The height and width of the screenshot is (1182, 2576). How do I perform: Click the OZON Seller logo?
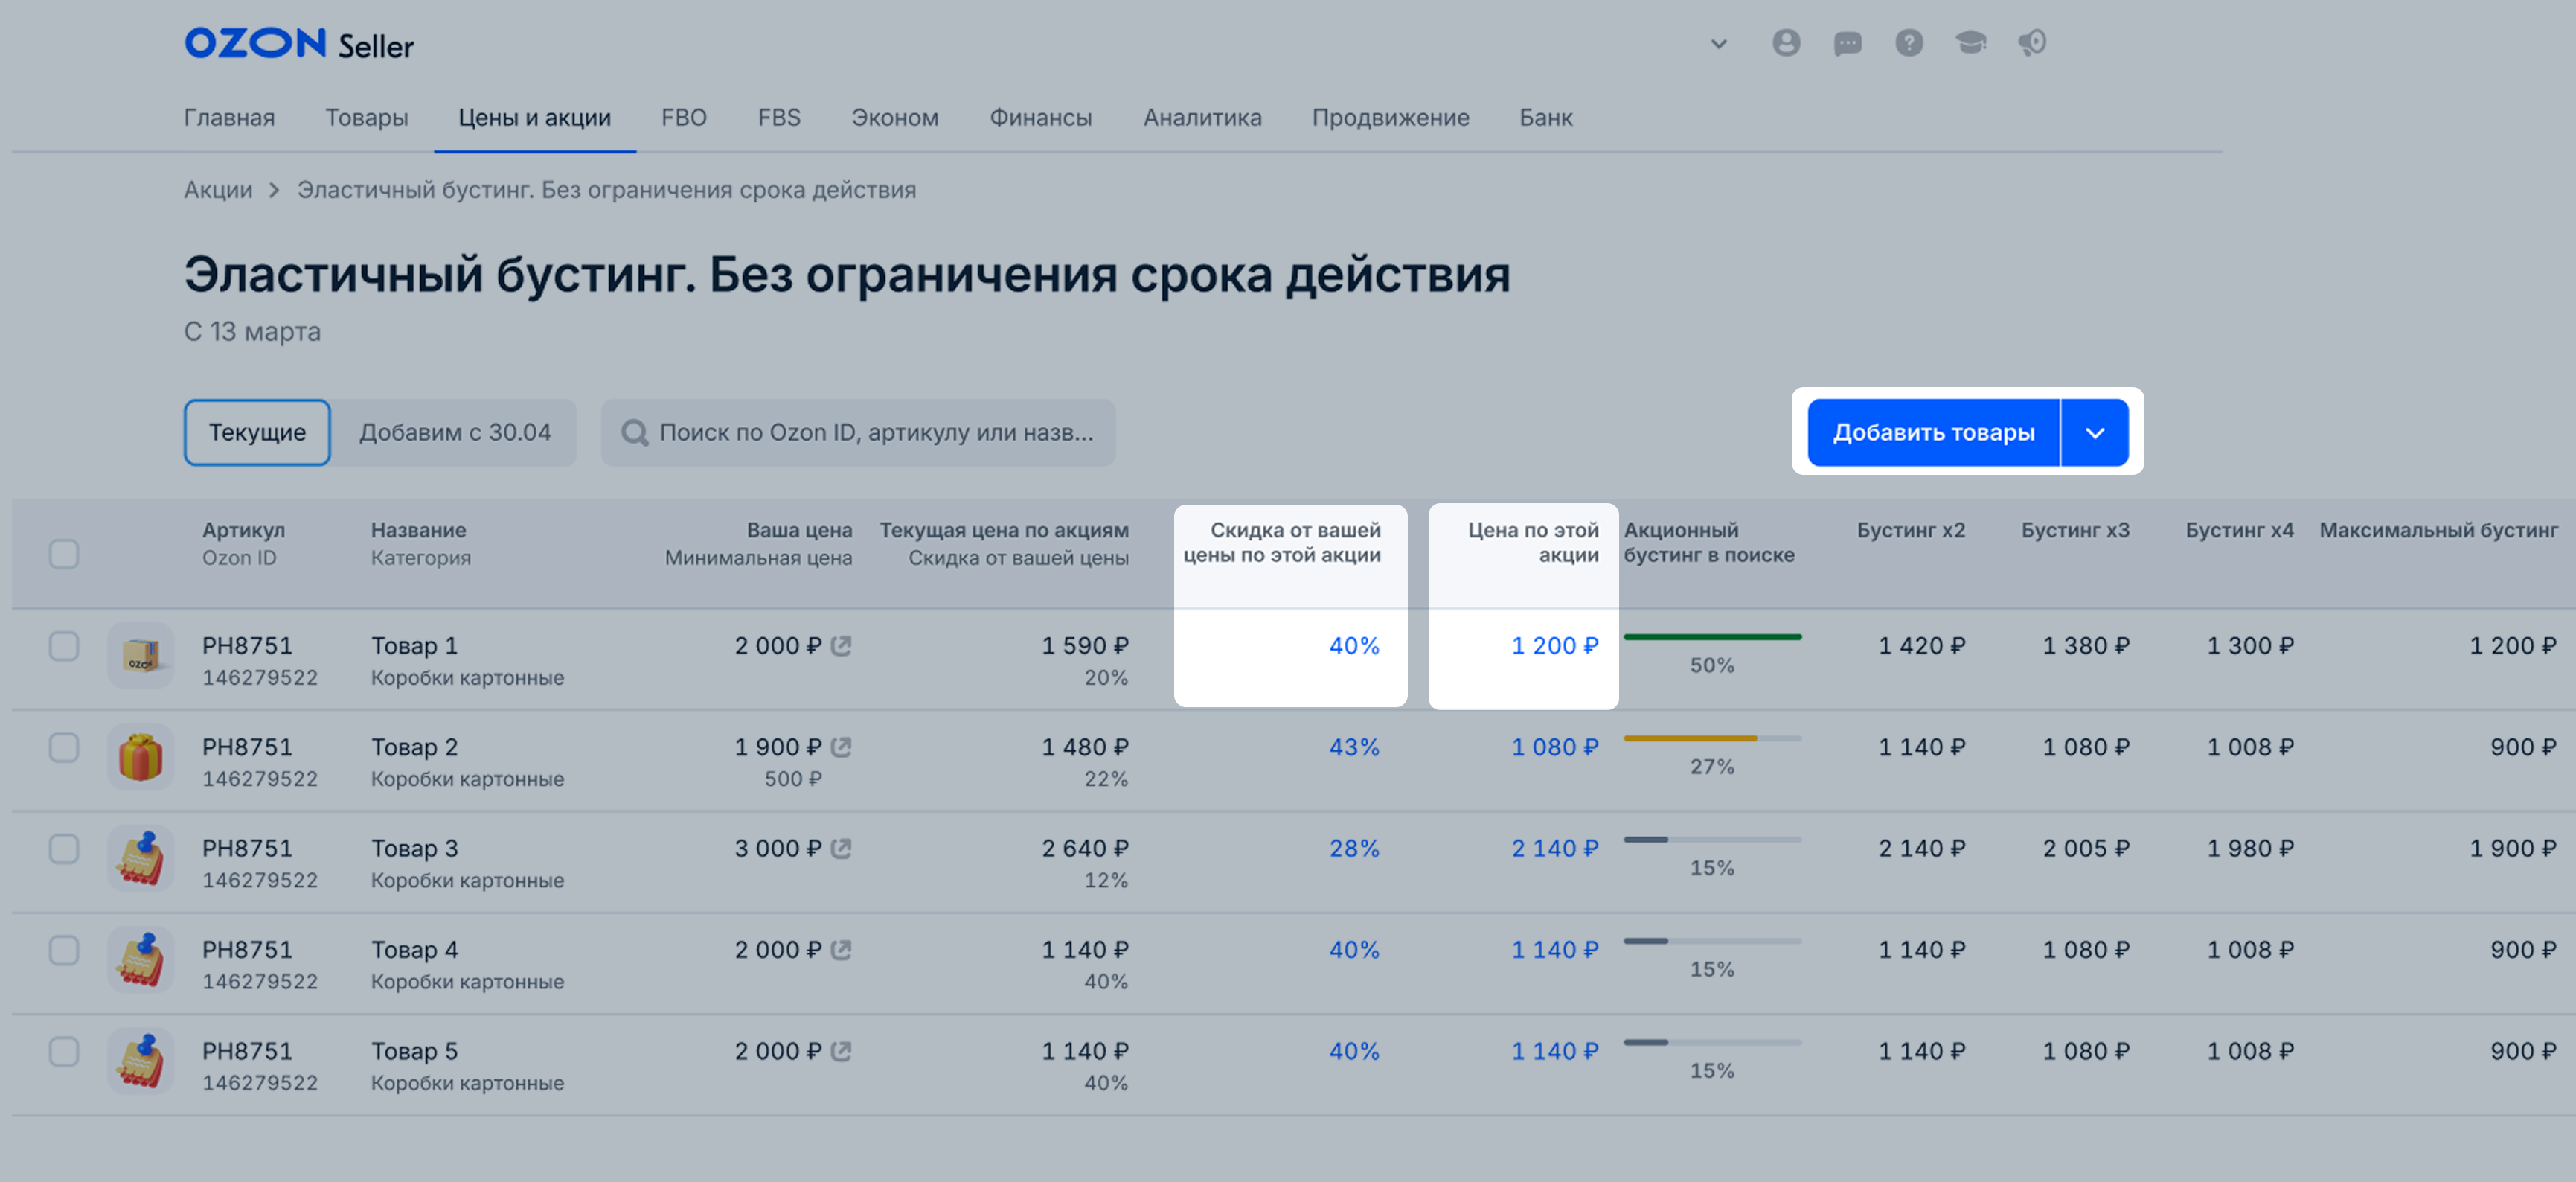(298, 43)
